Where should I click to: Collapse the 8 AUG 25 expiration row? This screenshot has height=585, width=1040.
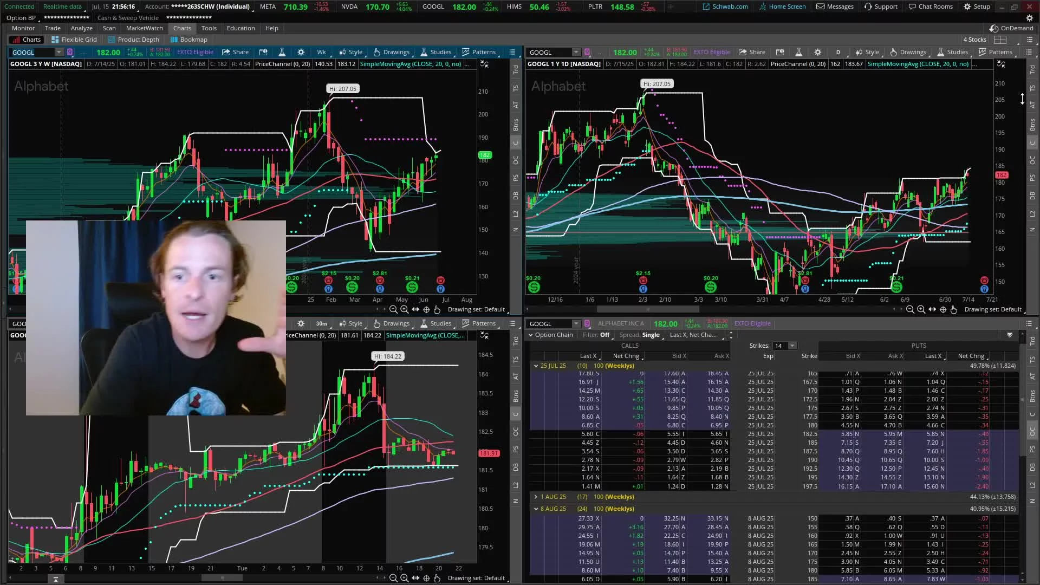[x=536, y=509]
